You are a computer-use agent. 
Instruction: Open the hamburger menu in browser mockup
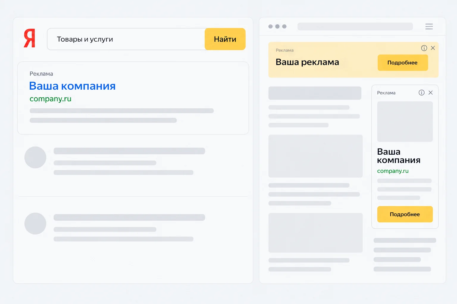[x=429, y=26]
